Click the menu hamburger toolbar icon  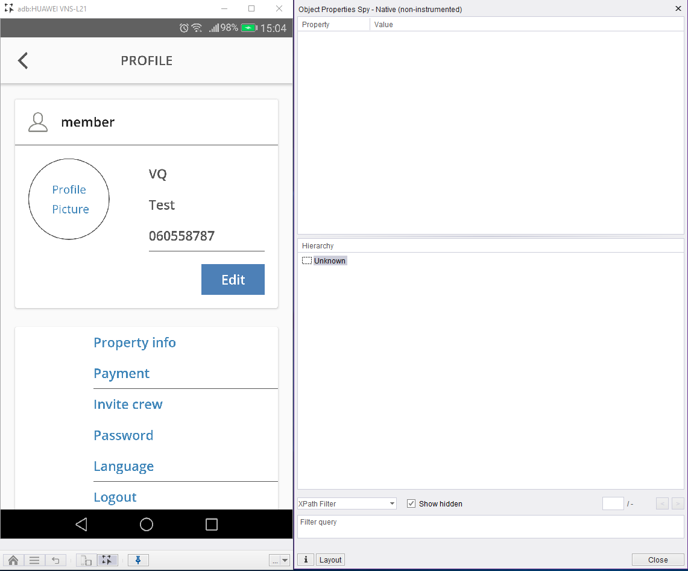[x=34, y=560]
